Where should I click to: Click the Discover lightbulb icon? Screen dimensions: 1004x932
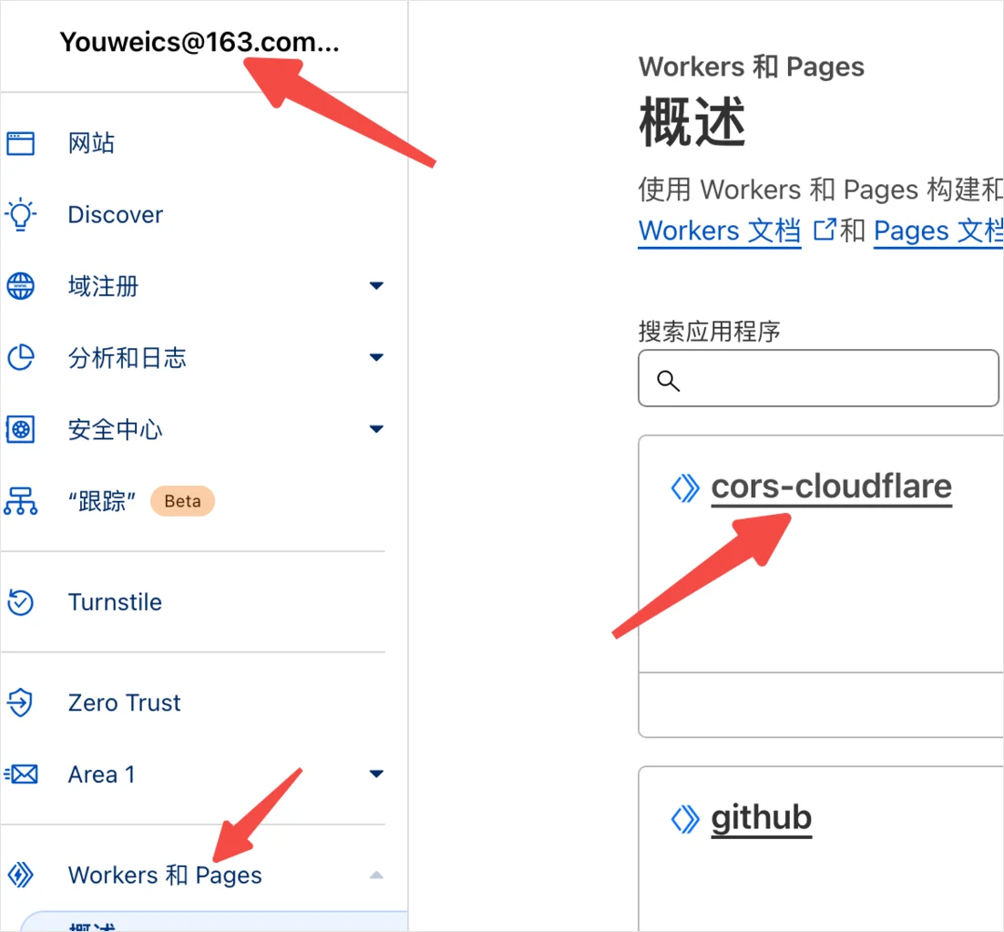(x=20, y=214)
